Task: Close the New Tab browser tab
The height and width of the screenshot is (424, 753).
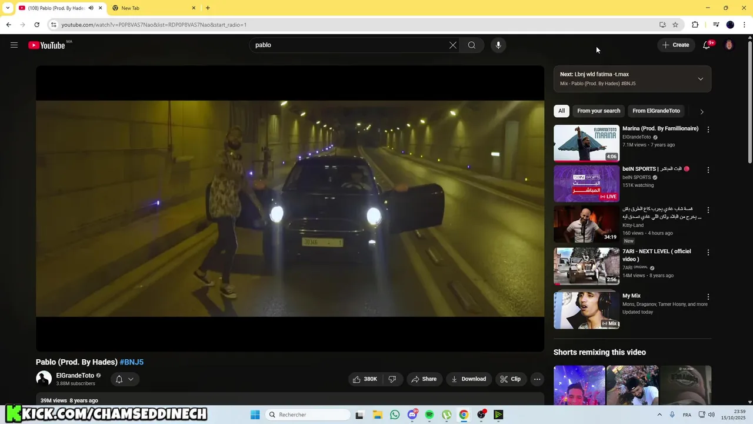Action: 194,8
